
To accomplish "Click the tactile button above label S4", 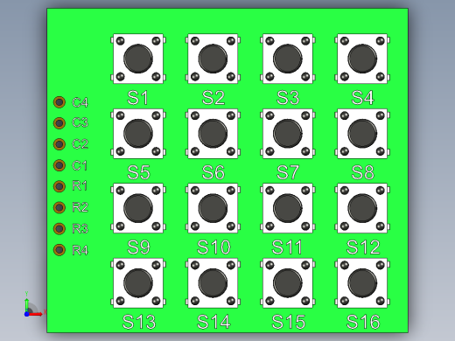I will click(x=362, y=59).
